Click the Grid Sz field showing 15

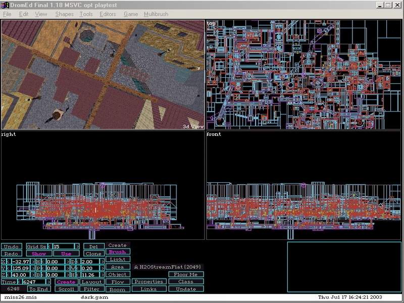tap(63, 246)
